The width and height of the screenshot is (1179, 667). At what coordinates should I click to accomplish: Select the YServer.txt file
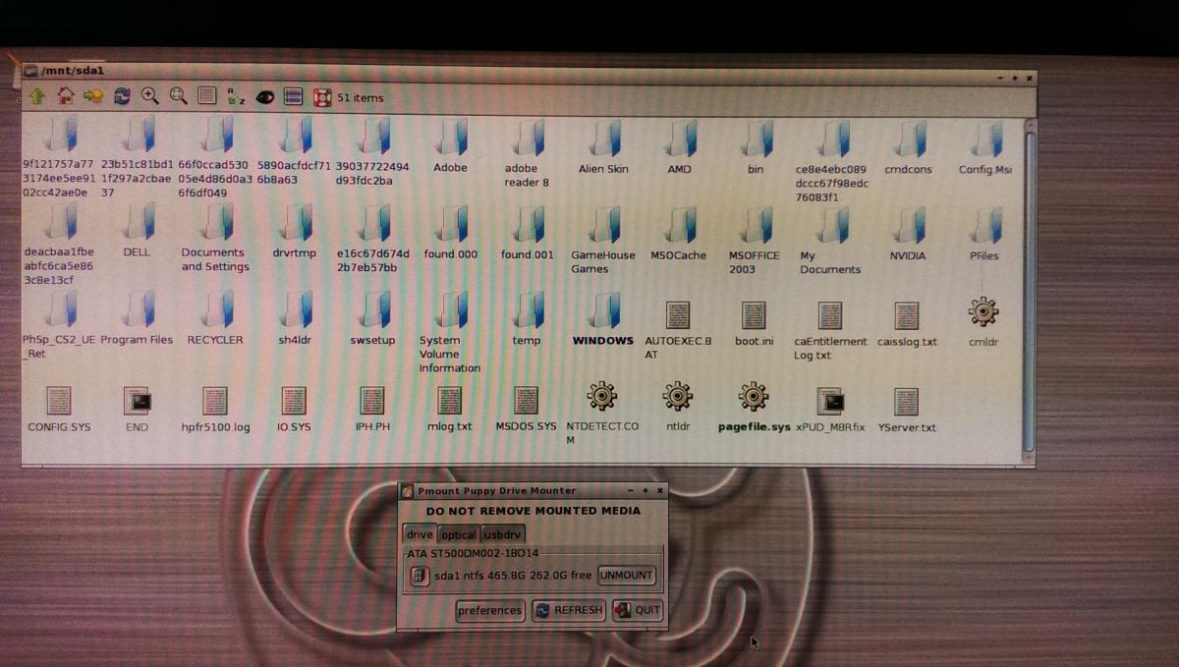click(x=907, y=411)
